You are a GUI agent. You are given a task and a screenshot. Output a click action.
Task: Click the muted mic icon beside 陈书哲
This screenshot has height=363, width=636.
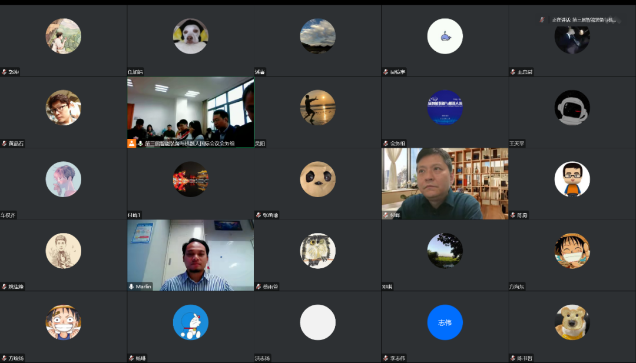point(513,358)
